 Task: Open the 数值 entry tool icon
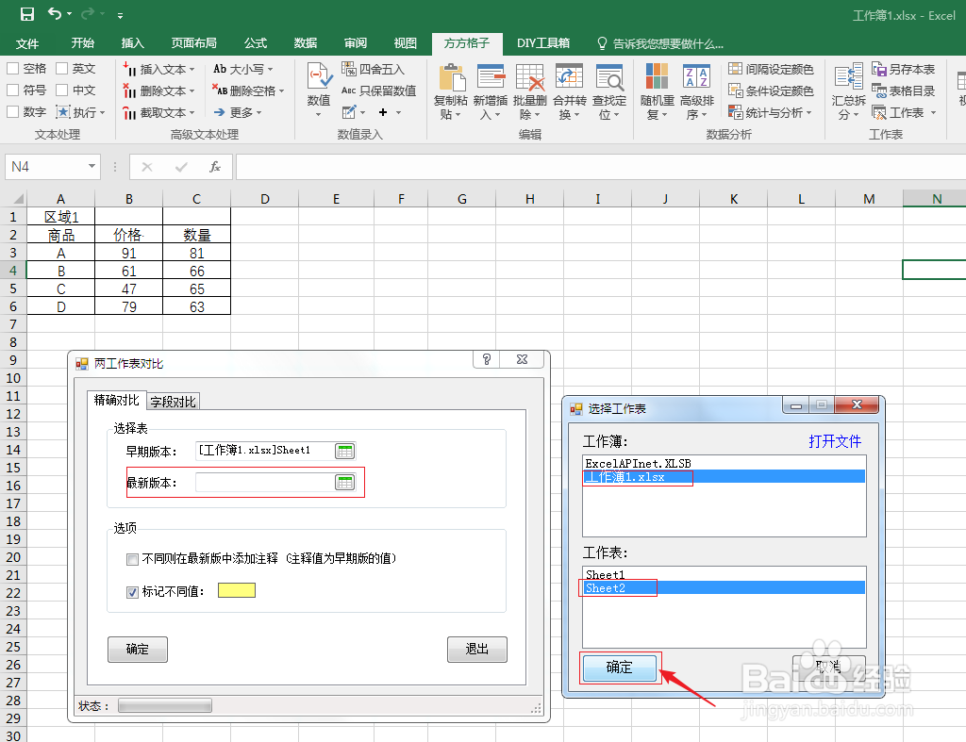[319, 77]
